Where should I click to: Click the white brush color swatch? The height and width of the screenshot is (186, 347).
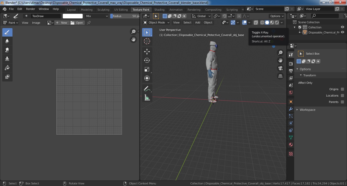[73, 16]
